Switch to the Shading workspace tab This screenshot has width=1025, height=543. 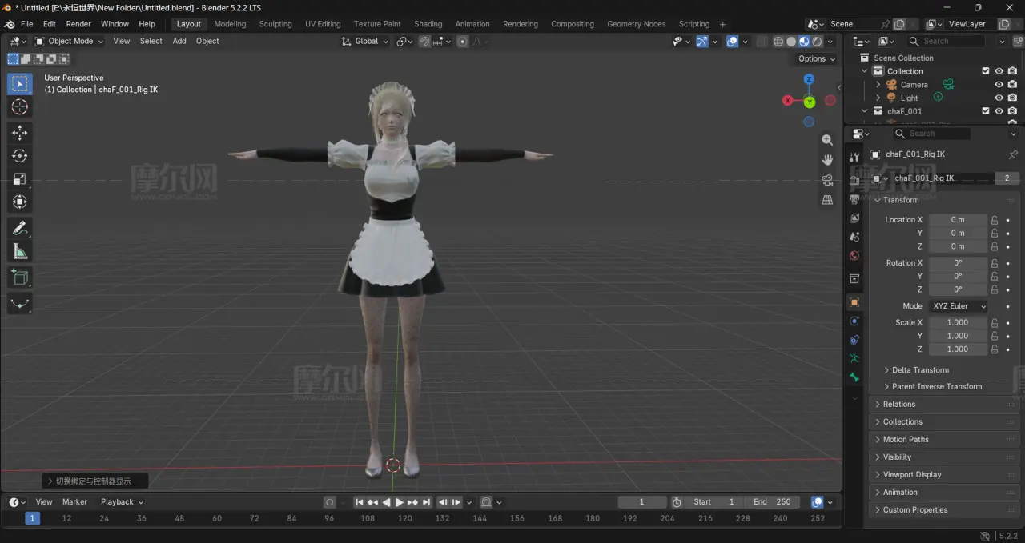click(x=428, y=24)
